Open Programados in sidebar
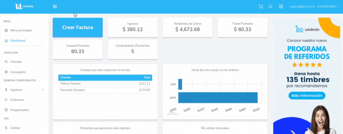Image resolution: width=343 pixels, height=134 pixels. tap(19, 110)
